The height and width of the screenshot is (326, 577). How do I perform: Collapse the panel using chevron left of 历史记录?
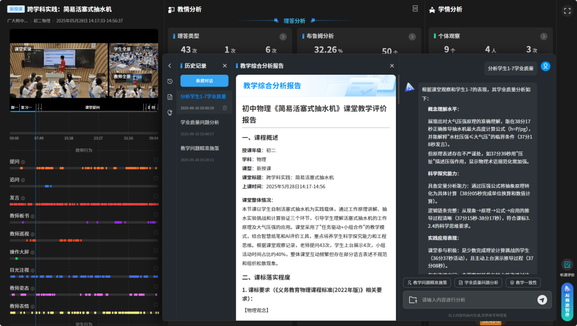(x=169, y=65)
